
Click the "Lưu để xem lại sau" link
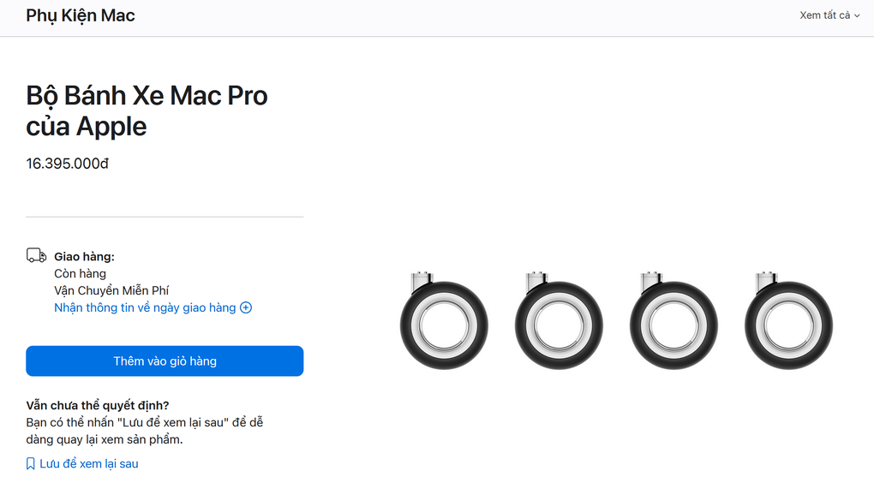(x=89, y=463)
